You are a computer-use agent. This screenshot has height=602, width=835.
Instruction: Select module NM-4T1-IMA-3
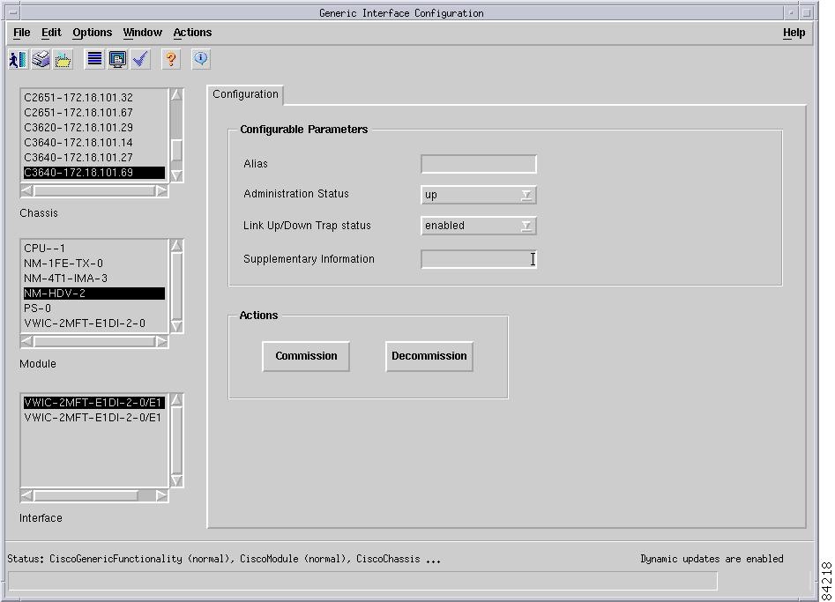[x=94, y=278]
